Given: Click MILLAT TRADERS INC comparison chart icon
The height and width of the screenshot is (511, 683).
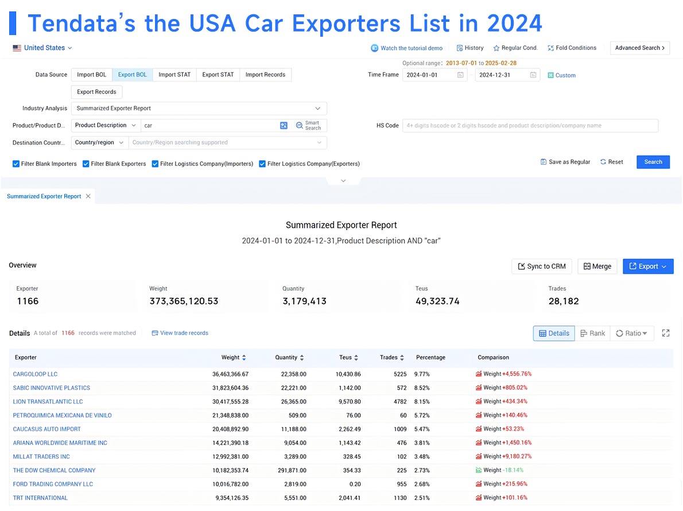Looking at the screenshot, I should pos(479,456).
